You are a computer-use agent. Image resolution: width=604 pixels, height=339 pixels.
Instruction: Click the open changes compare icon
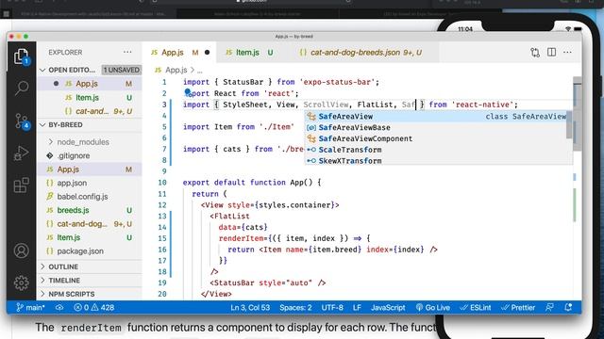535,53
